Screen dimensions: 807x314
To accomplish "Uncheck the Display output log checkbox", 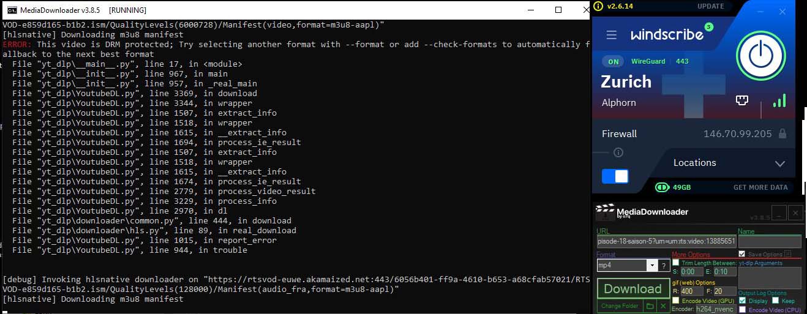I will click(743, 301).
